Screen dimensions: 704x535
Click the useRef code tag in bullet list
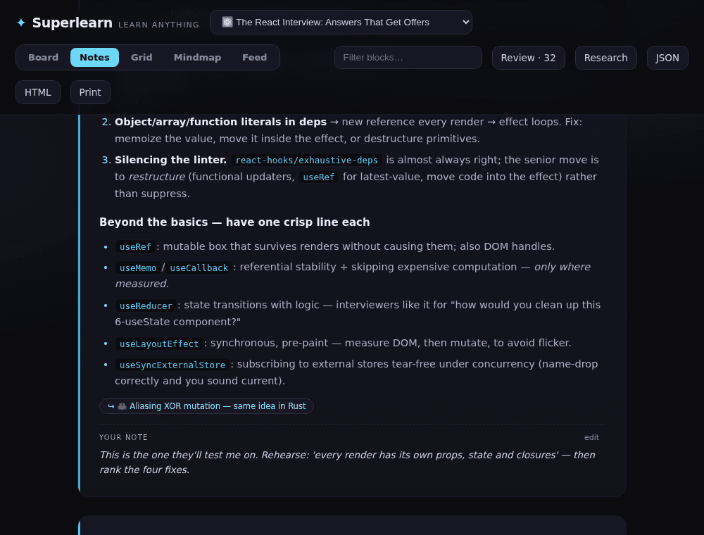pos(135,247)
